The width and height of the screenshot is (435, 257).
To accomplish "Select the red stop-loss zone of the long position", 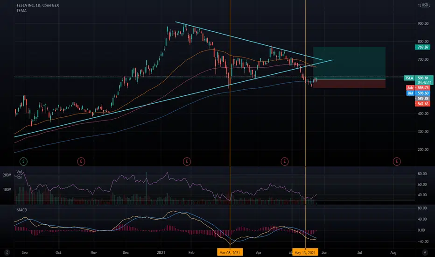I will [349, 84].
